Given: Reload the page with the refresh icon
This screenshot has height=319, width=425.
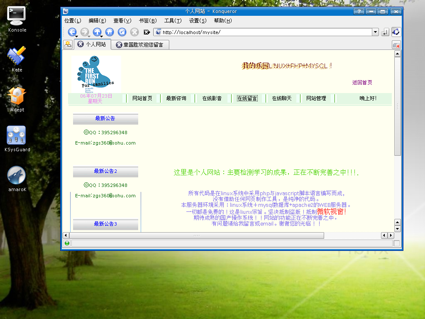Looking at the screenshot, I should [x=122, y=32].
